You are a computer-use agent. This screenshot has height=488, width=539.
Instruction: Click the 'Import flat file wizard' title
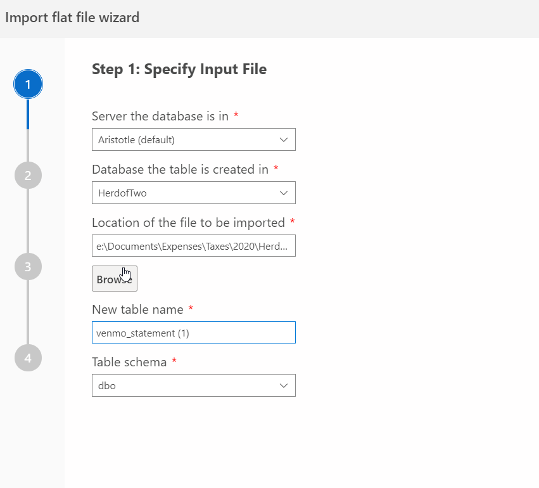[x=72, y=18]
